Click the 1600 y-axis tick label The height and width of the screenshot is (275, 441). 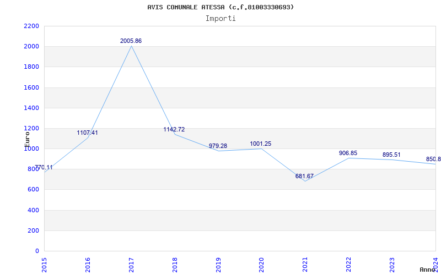(x=31, y=87)
